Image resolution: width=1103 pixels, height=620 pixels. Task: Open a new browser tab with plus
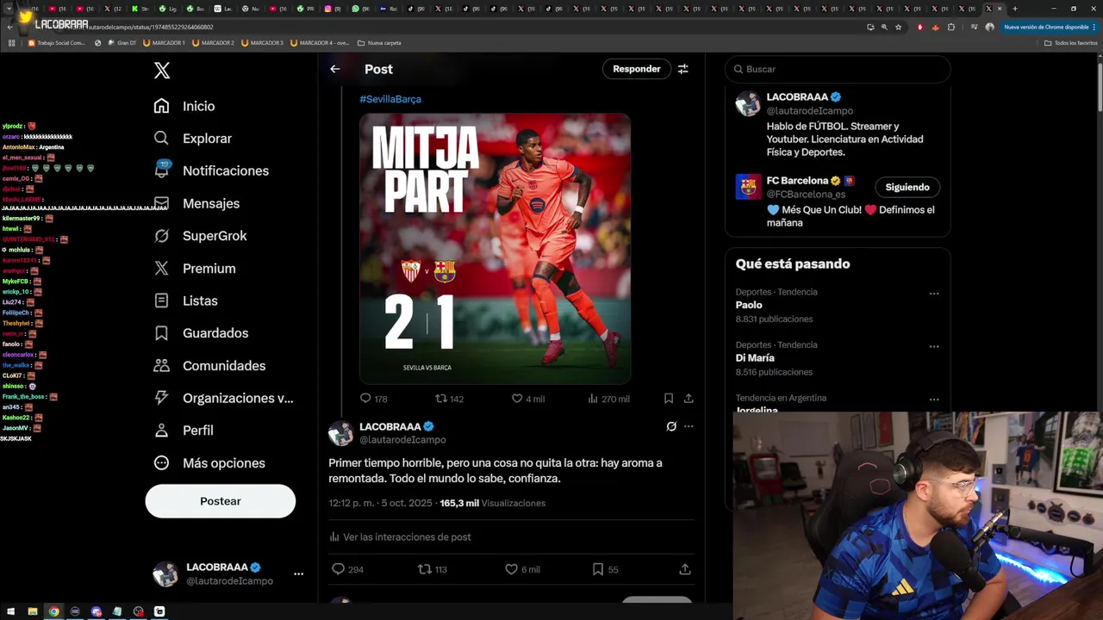(1015, 9)
